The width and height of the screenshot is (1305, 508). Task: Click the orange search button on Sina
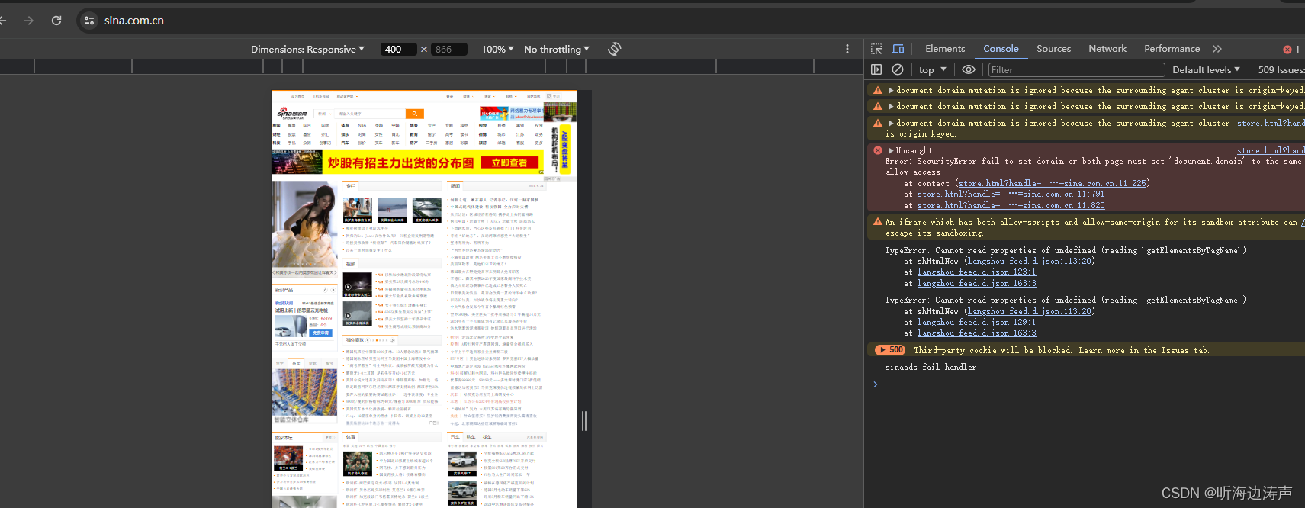tap(414, 114)
